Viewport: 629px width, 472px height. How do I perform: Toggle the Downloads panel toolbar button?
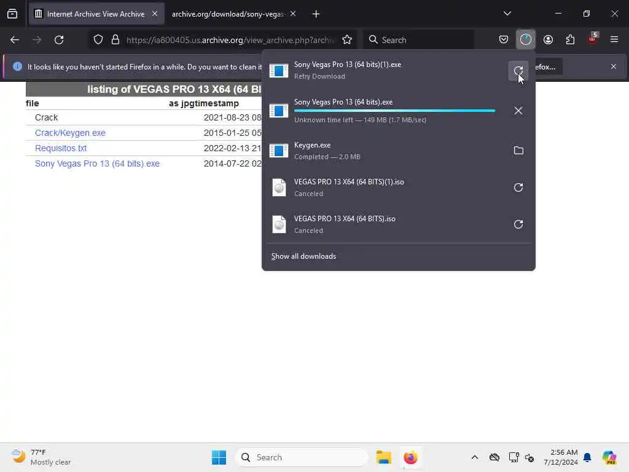click(526, 40)
